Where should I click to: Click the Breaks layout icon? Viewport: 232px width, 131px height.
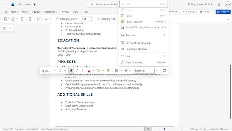pos(39,19)
